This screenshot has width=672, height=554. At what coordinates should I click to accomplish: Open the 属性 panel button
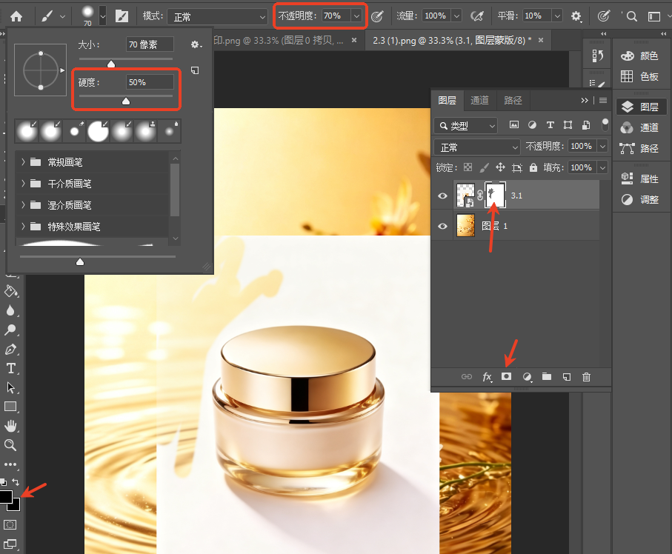pyautogui.click(x=641, y=178)
